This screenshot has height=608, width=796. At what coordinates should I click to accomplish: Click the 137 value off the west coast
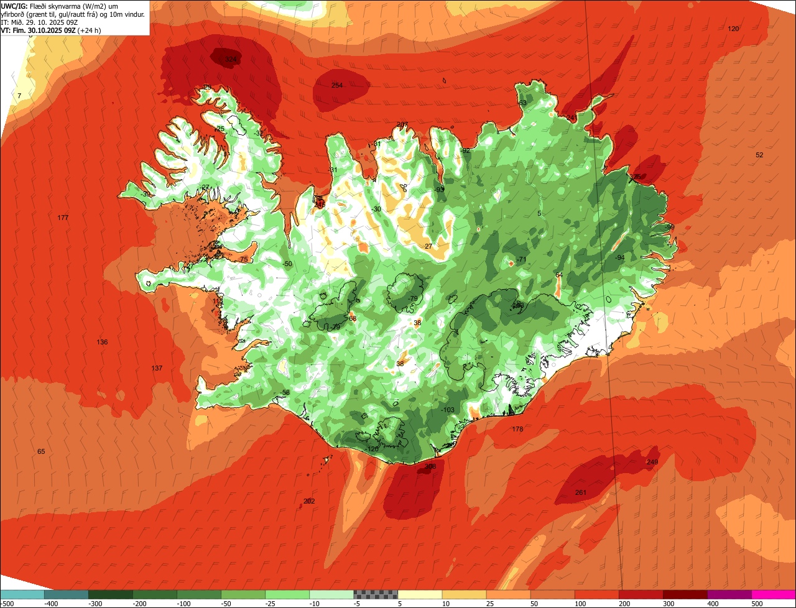coord(157,369)
